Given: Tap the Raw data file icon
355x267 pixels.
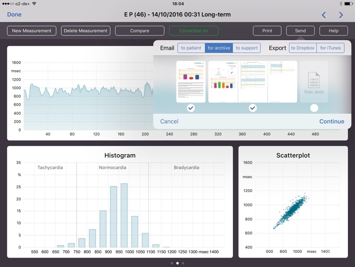Looking at the screenshot, I should (x=314, y=80).
